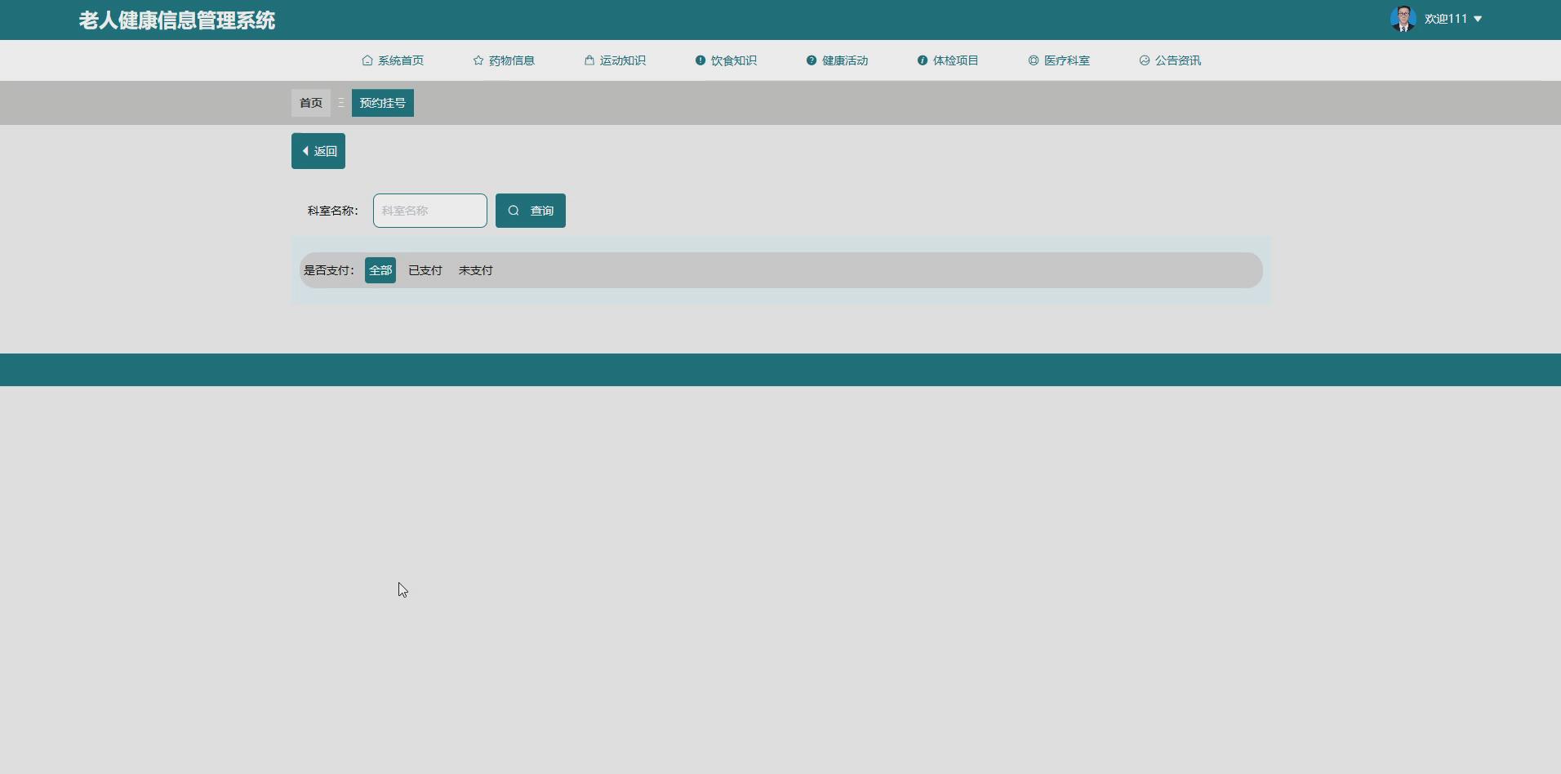Image resolution: width=1561 pixels, height=774 pixels.
Task: Focus the 科室名称 input field
Action: (x=430, y=211)
